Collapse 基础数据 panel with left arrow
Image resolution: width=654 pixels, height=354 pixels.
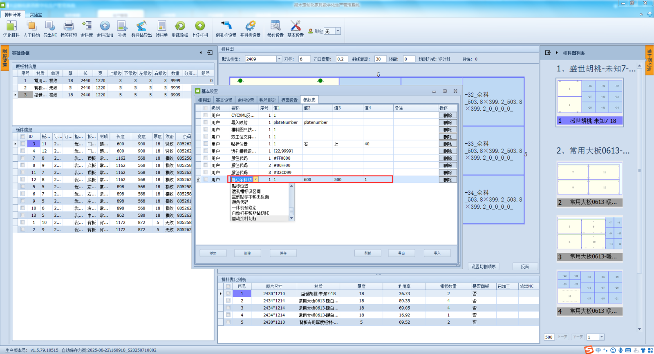coord(201,53)
